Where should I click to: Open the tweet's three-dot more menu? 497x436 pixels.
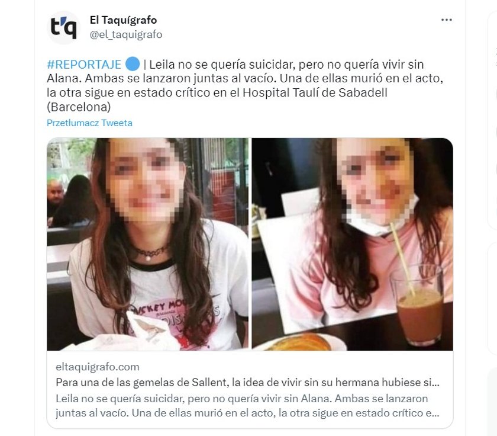pyautogui.click(x=446, y=20)
